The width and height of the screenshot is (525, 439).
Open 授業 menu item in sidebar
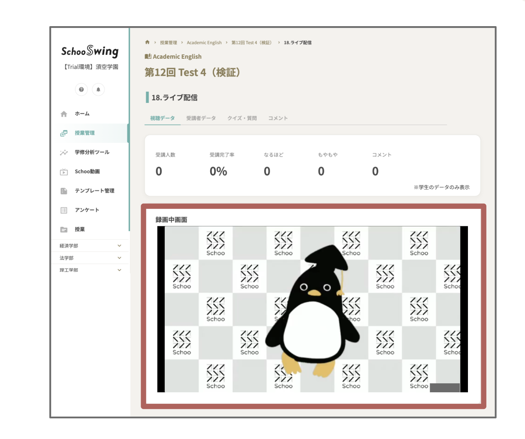click(x=80, y=229)
